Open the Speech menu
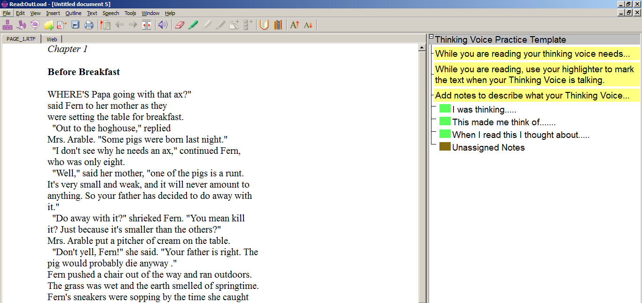 110,13
